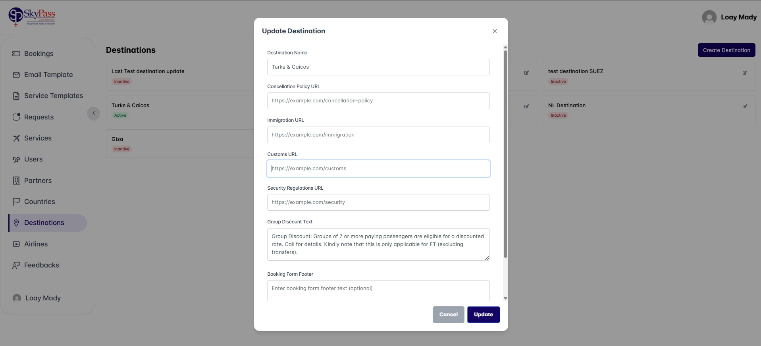The height and width of the screenshot is (346, 761).
Task: Click Loay Mady at sidebar bottom
Action: click(43, 298)
